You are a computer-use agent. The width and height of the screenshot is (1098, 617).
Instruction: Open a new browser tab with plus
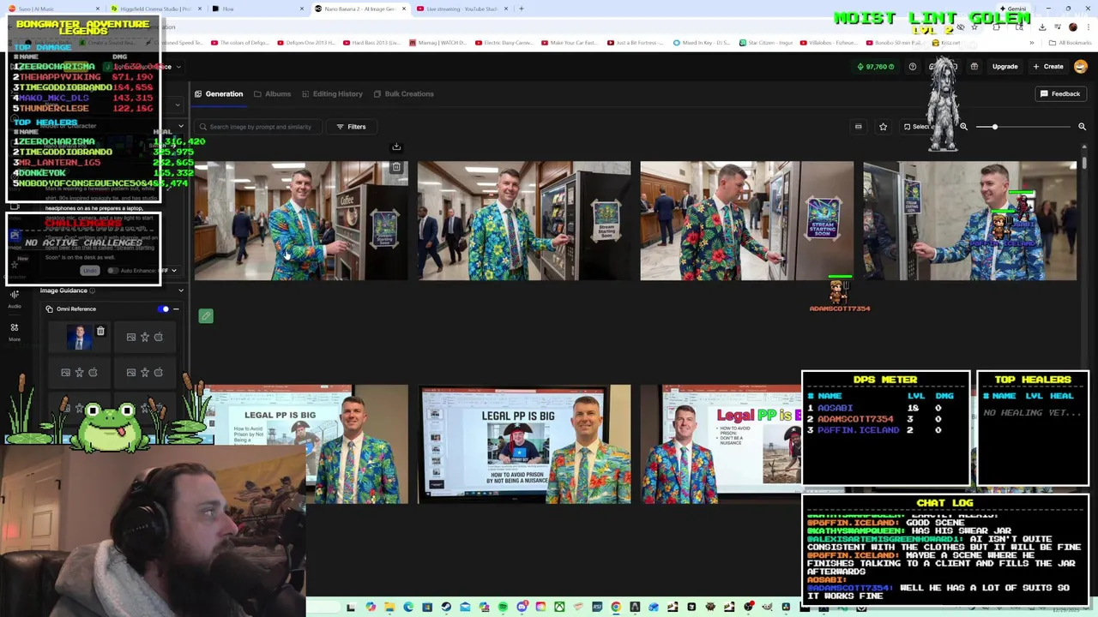[x=522, y=9]
